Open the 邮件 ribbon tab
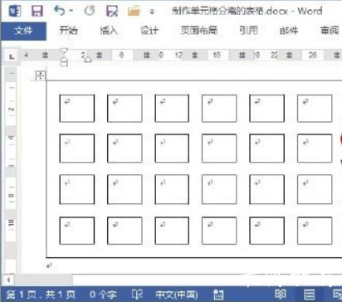This screenshot has width=342, height=302. (x=289, y=30)
